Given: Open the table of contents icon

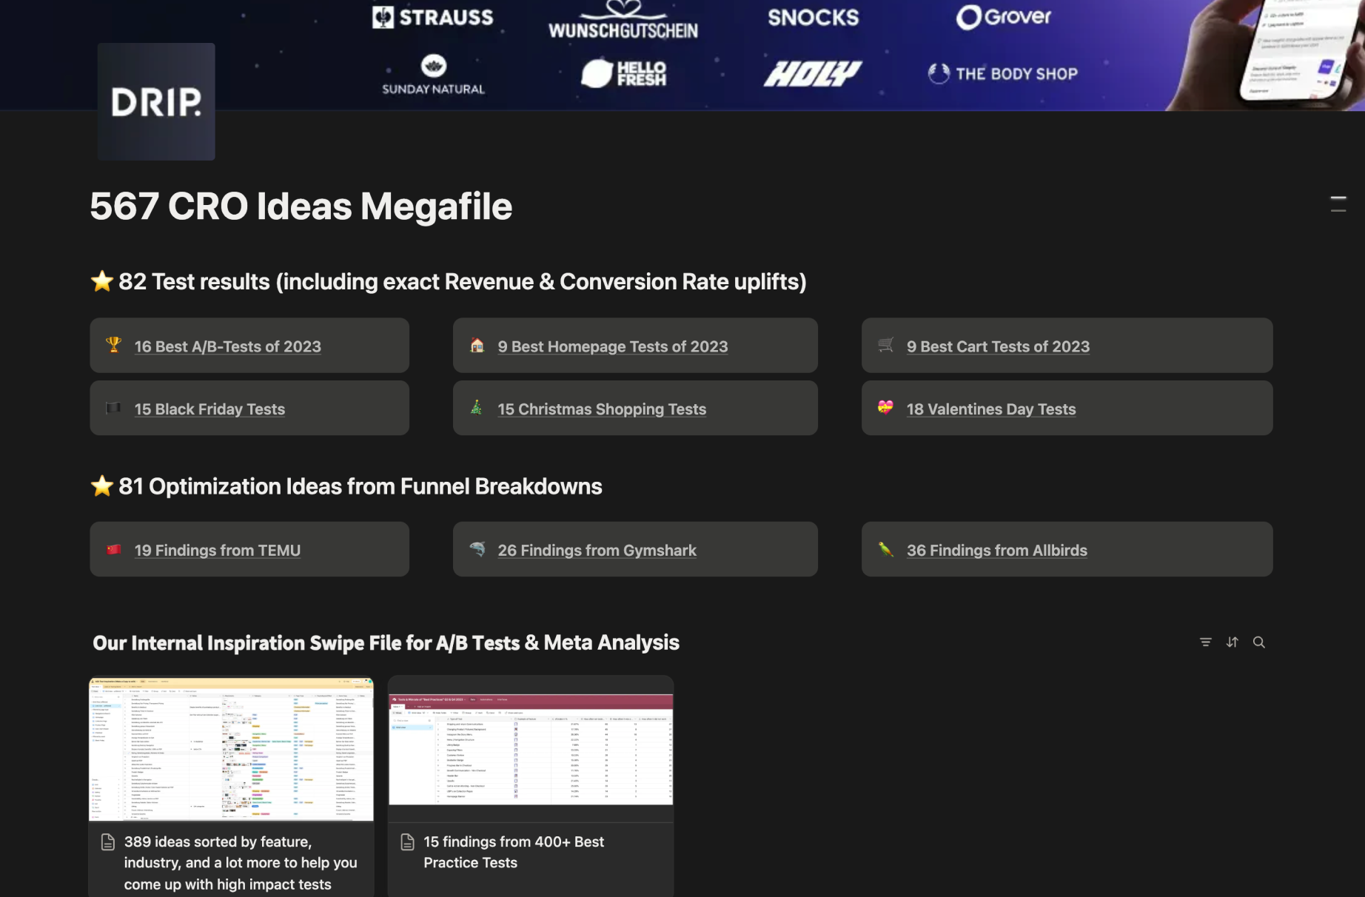Looking at the screenshot, I should (1338, 204).
